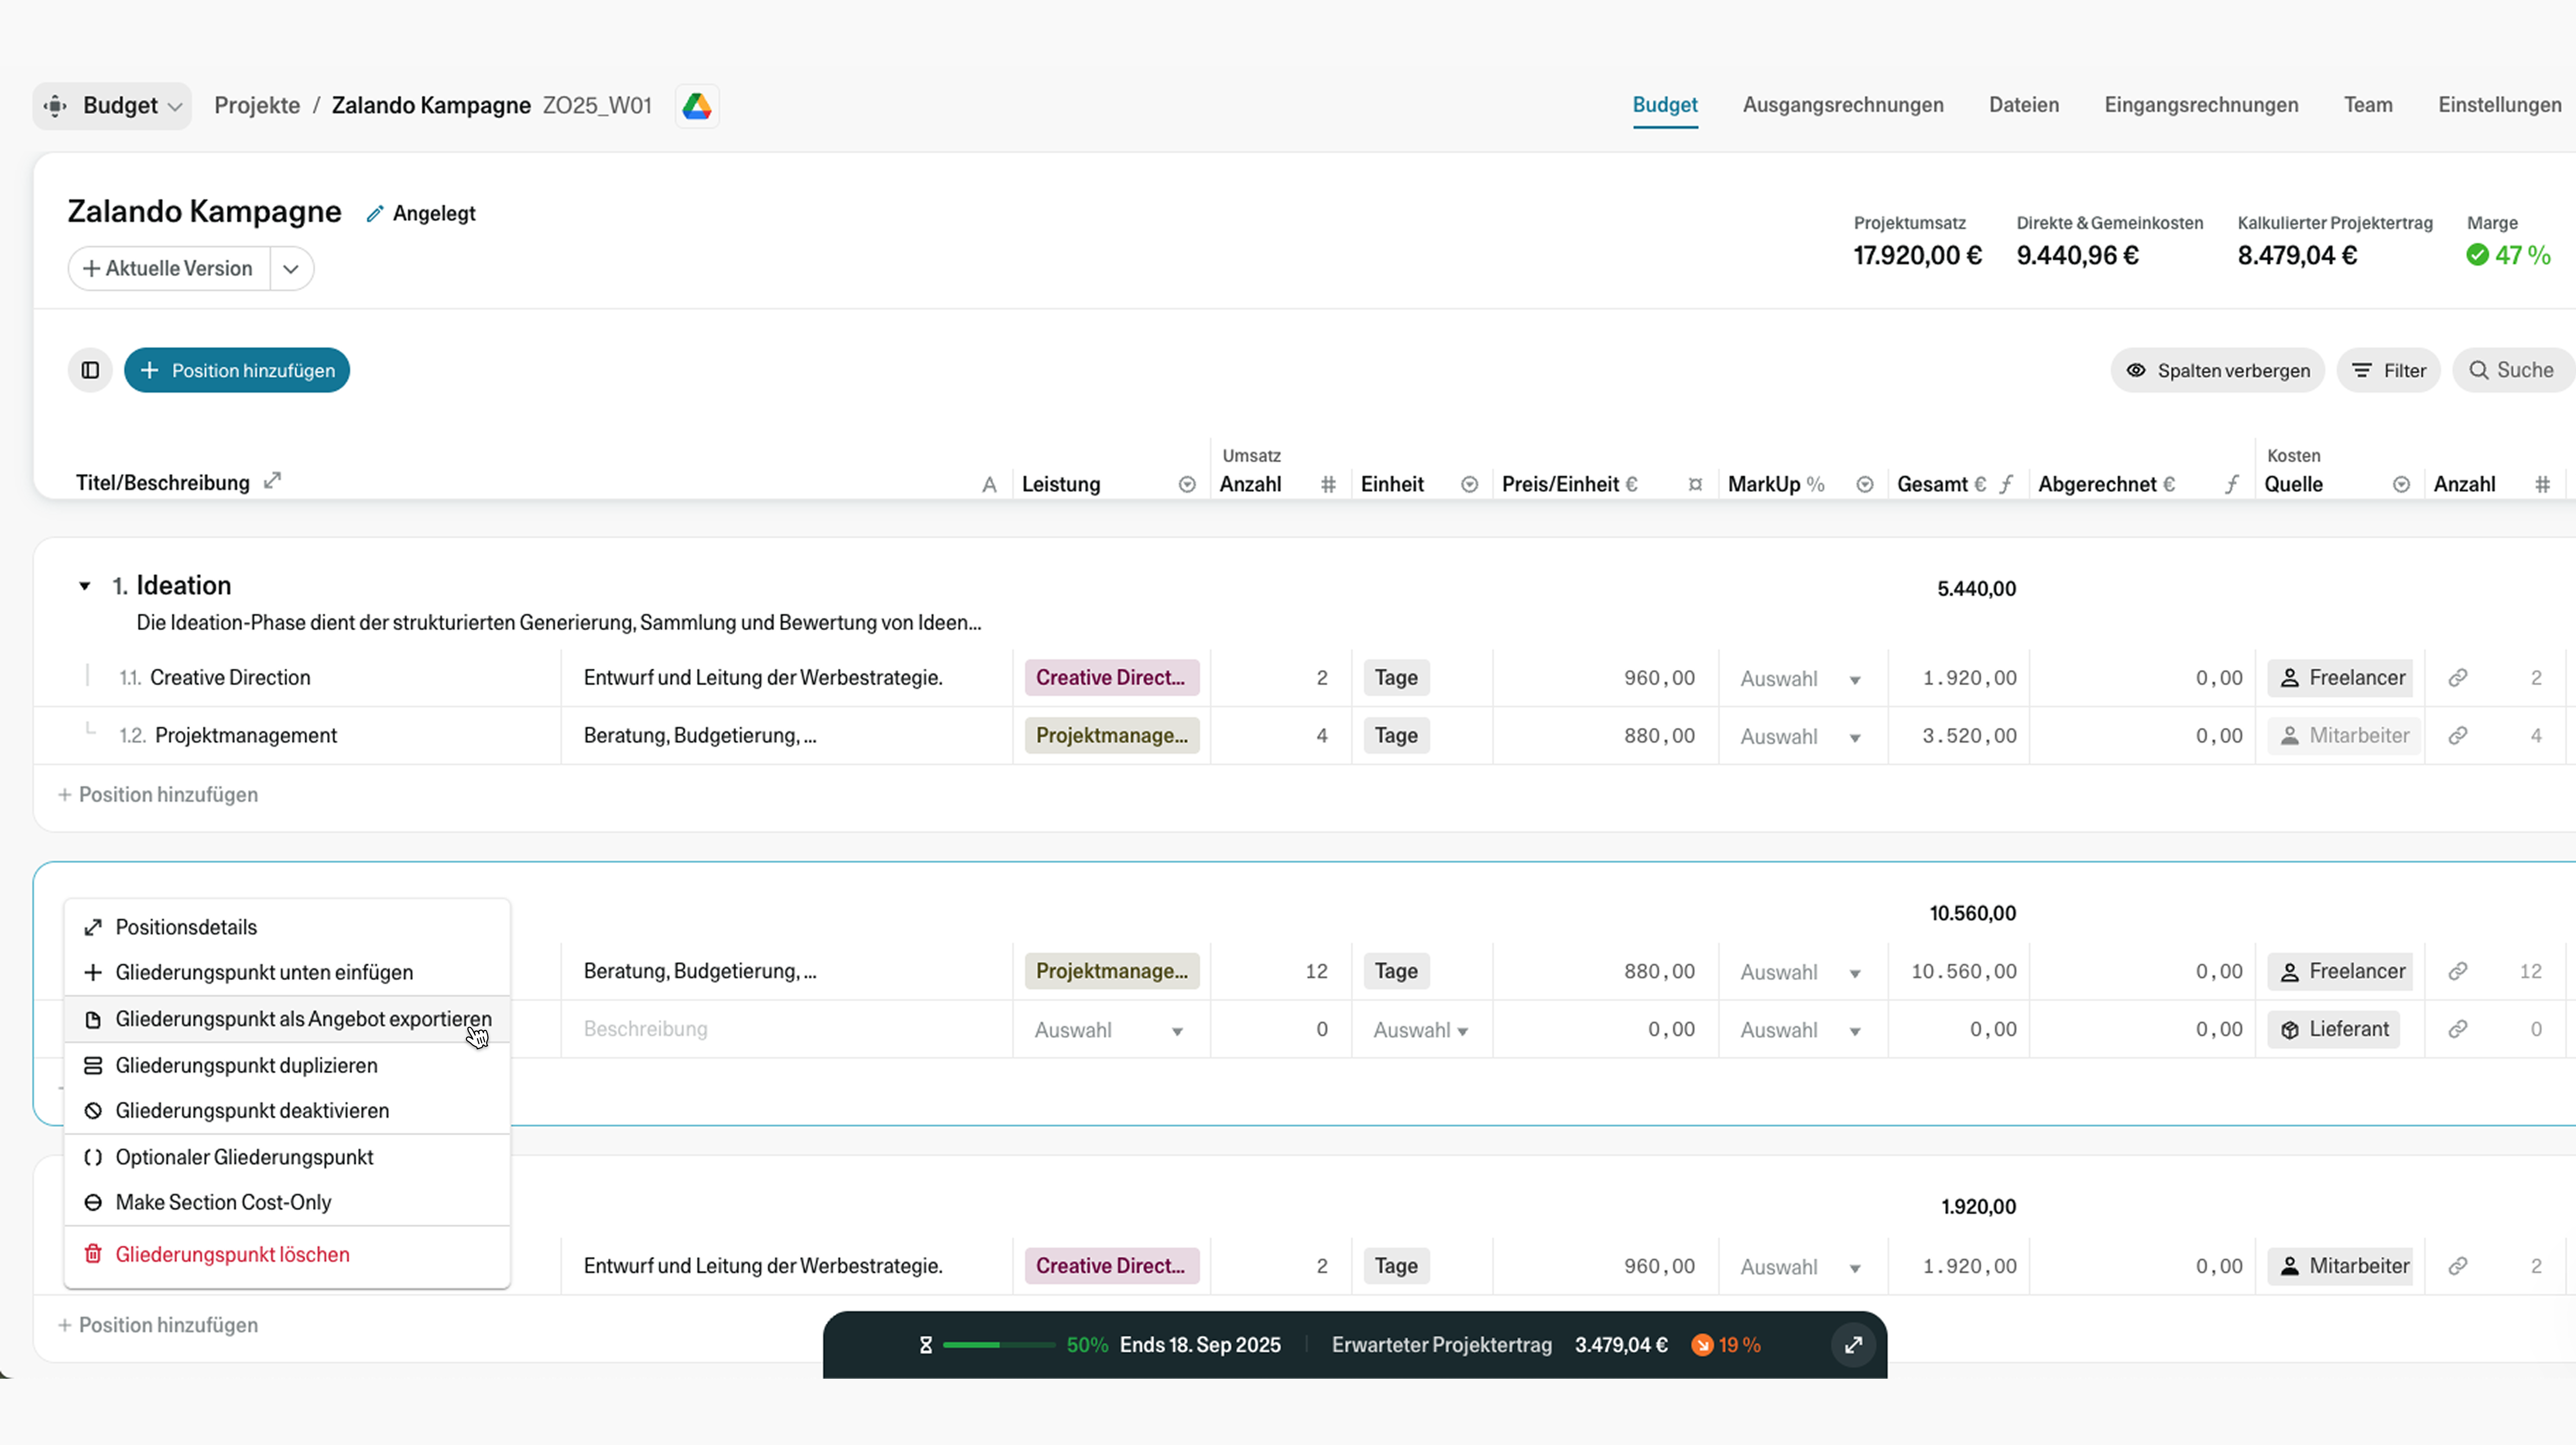
Task: Toggle the sidebar panel icon button
Action: click(90, 371)
